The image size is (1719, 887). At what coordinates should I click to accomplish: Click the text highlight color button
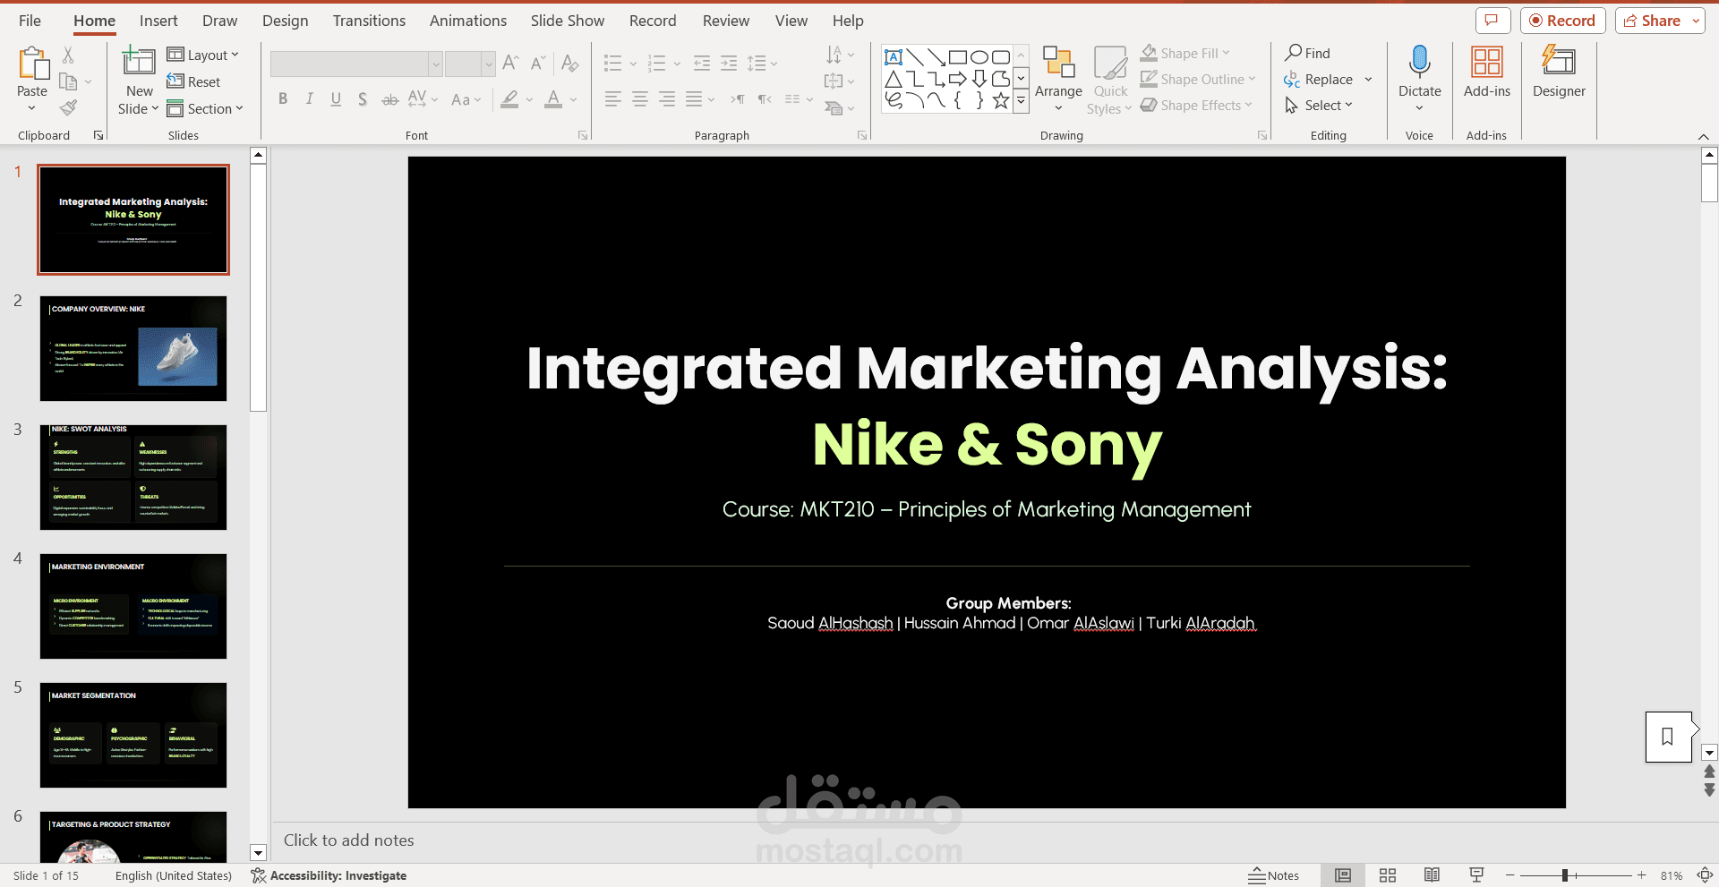[509, 99]
